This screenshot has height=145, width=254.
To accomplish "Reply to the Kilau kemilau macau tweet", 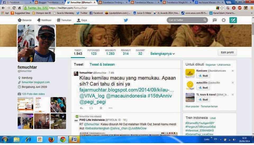I will tap(81, 108).
